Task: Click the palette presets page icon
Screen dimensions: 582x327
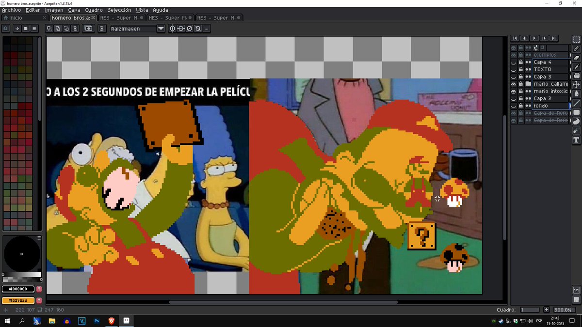Action: 26,29
